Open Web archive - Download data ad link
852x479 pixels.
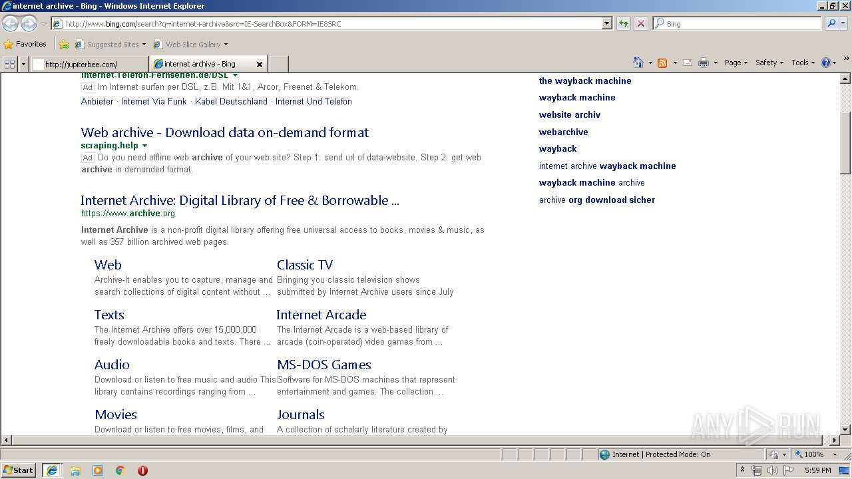pyautogui.click(x=225, y=132)
